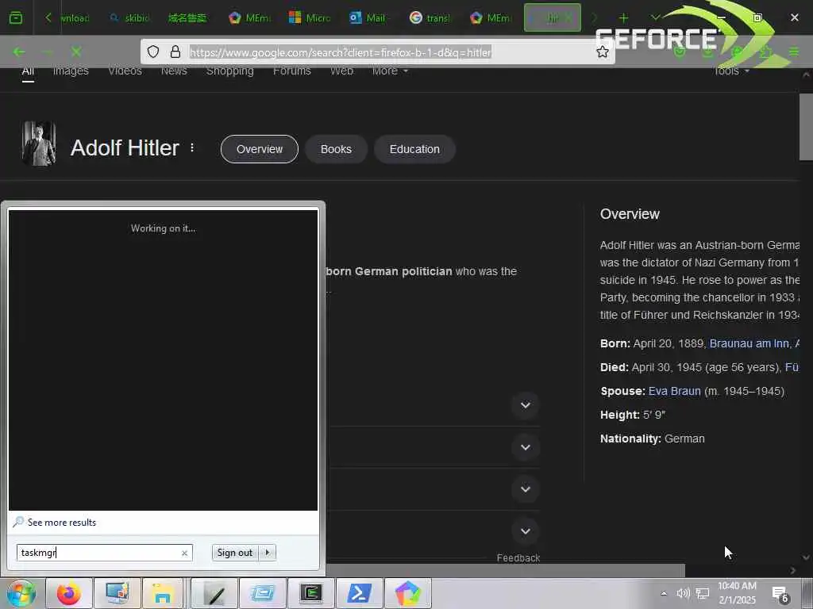Go back with the browser back arrow
813x609 pixels.
tap(19, 52)
